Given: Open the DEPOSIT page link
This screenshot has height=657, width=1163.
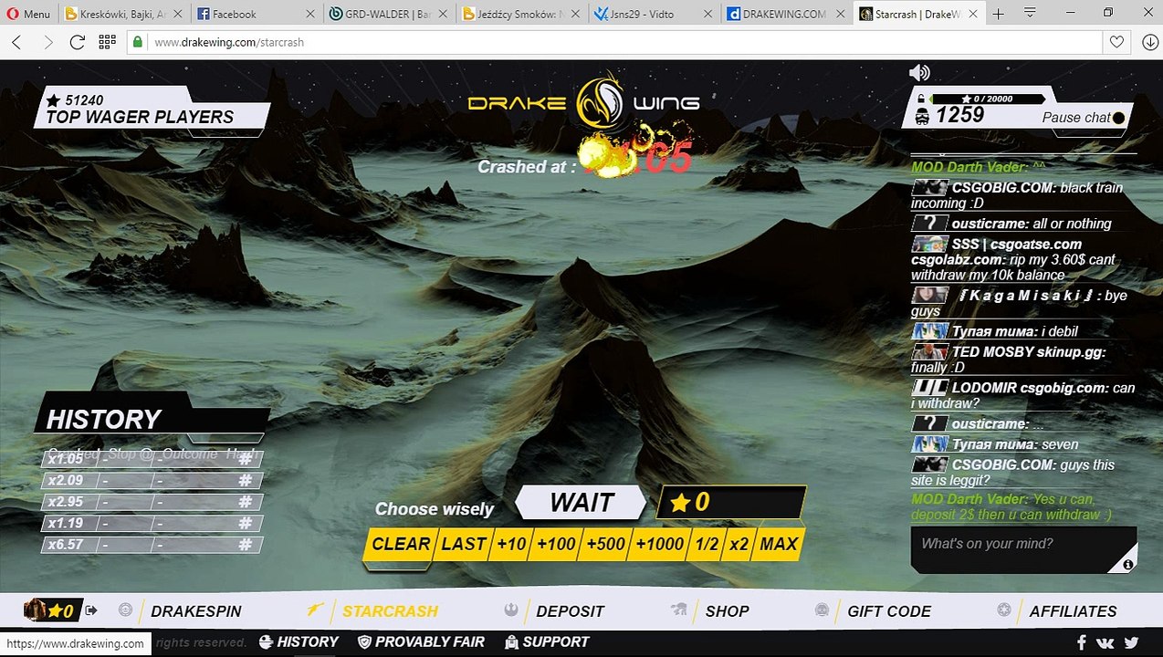Looking at the screenshot, I should point(571,611).
